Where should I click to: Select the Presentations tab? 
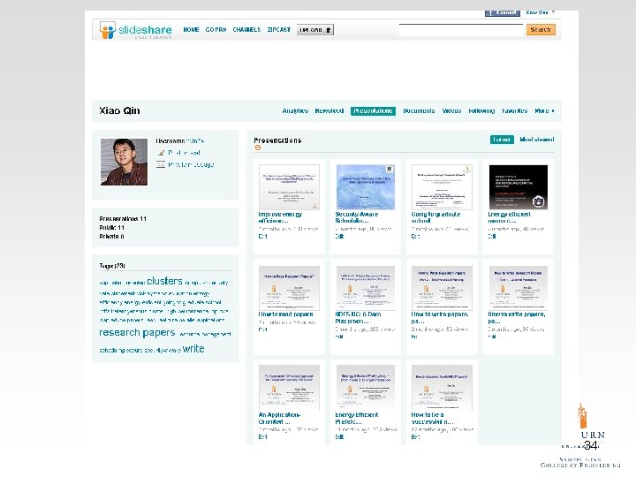[373, 110]
